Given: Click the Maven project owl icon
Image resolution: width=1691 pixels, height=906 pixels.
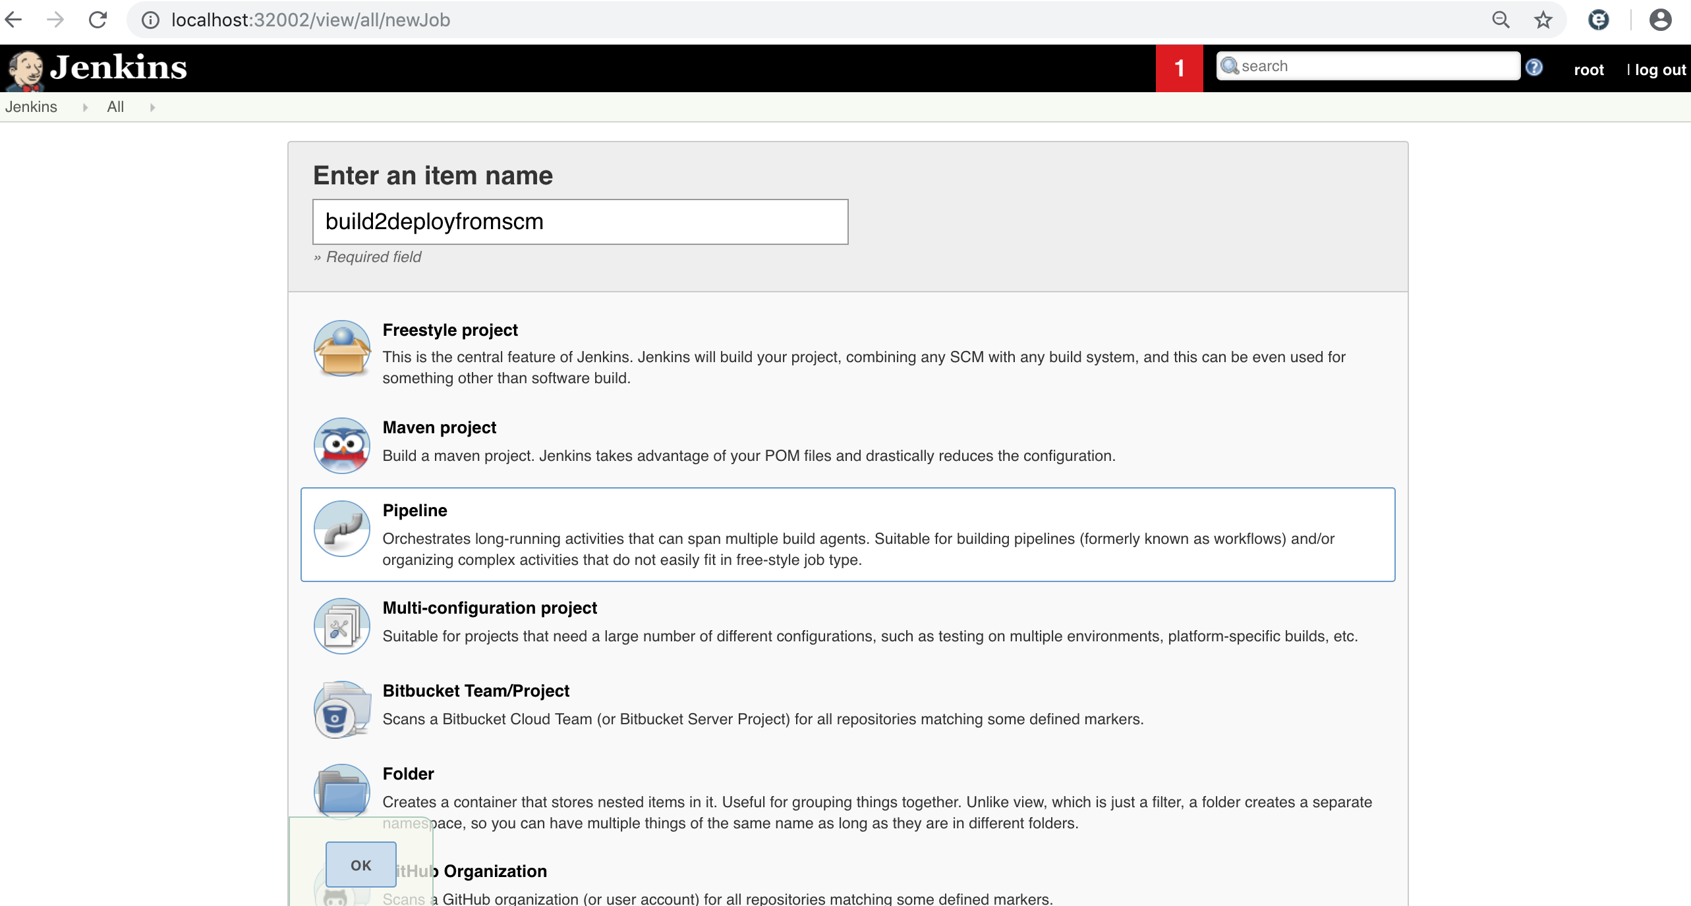Looking at the screenshot, I should coord(341,446).
